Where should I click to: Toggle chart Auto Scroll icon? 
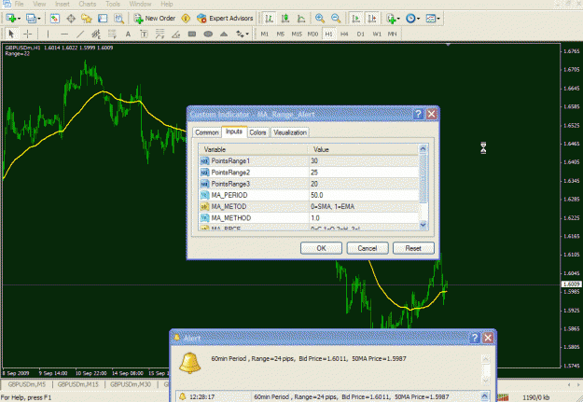click(x=355, y=19)
